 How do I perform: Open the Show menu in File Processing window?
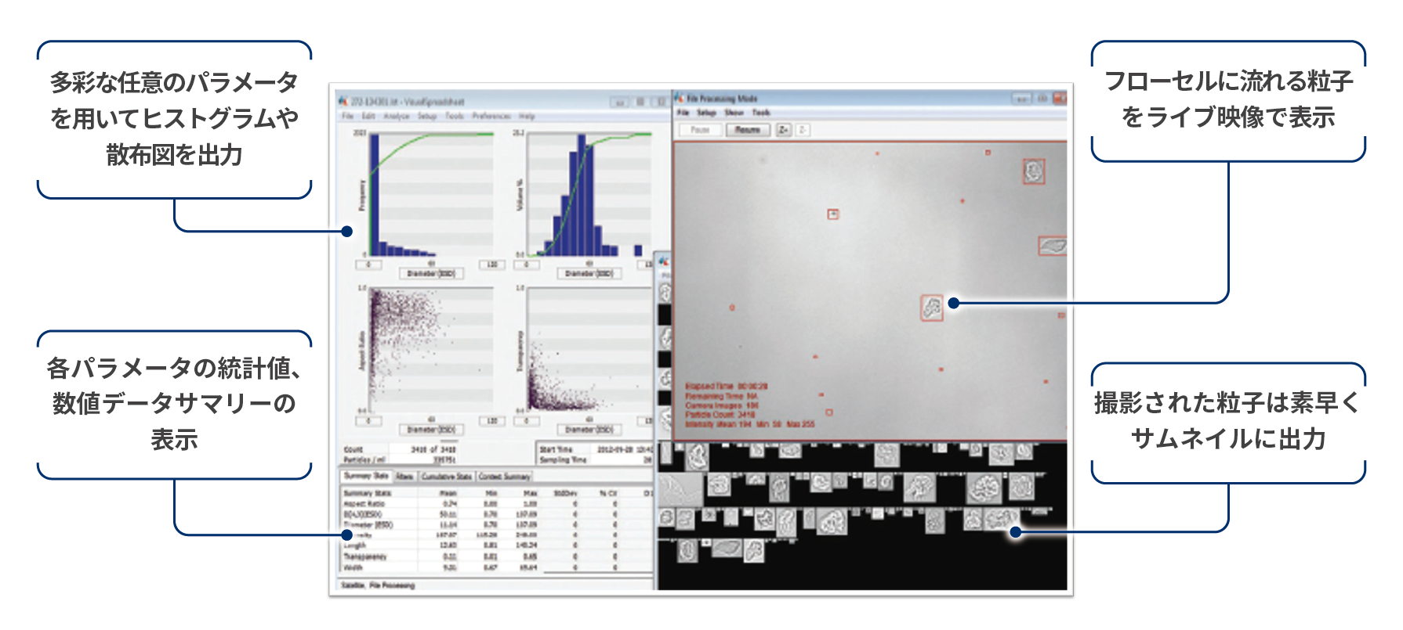click(734, 113)
